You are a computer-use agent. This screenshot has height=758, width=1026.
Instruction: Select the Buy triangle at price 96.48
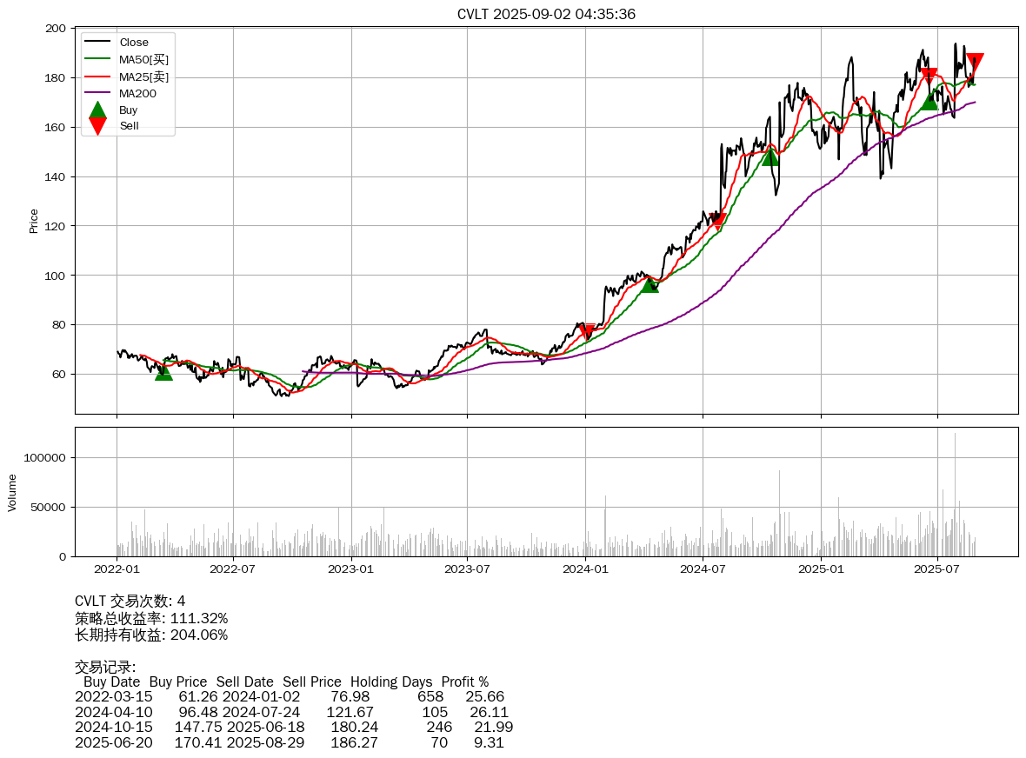650,284
